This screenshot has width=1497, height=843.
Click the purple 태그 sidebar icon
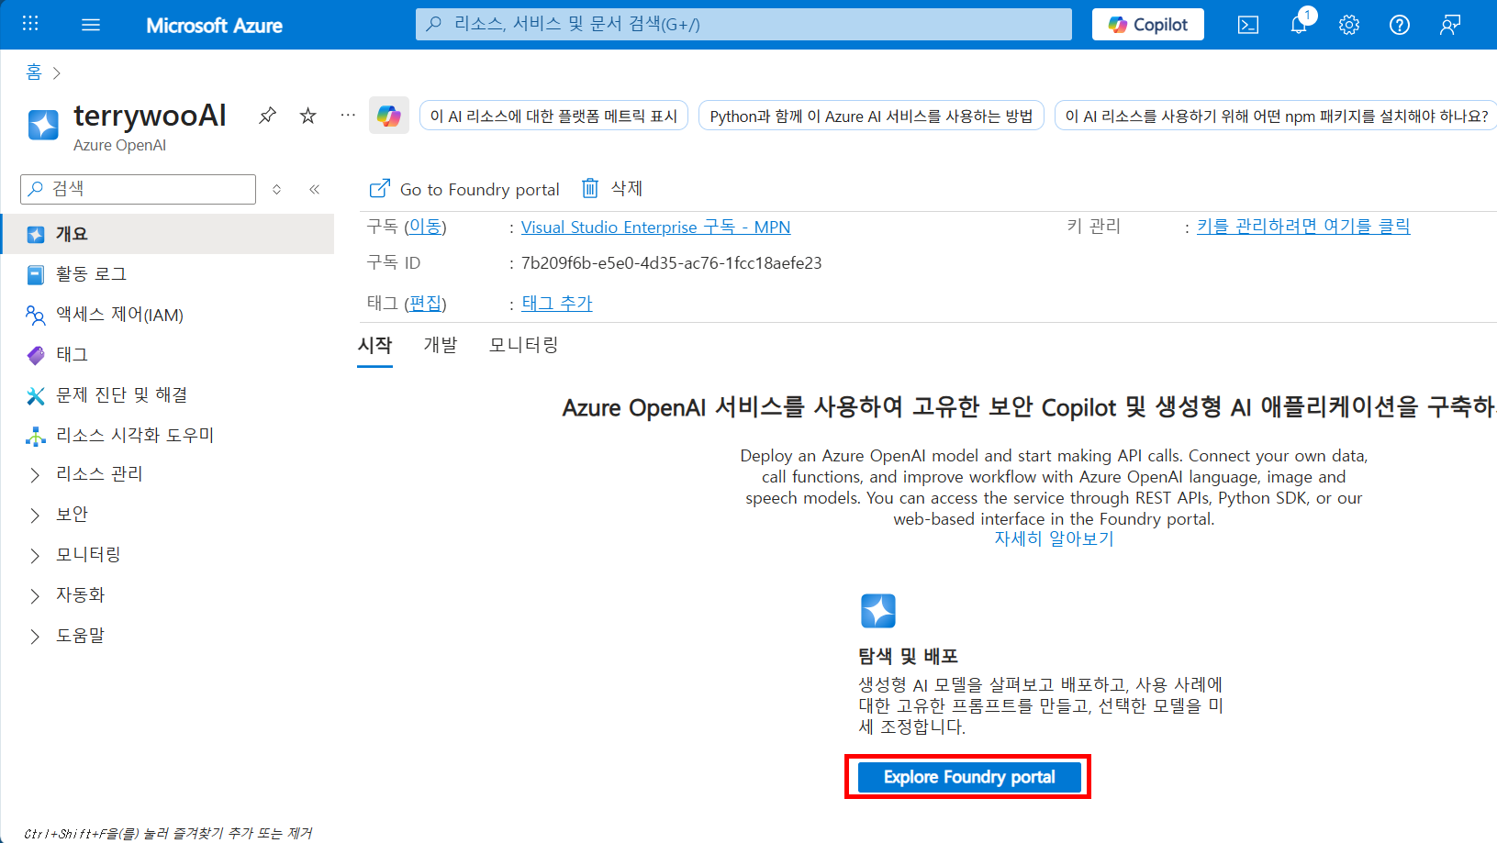(x=36, y=355)
